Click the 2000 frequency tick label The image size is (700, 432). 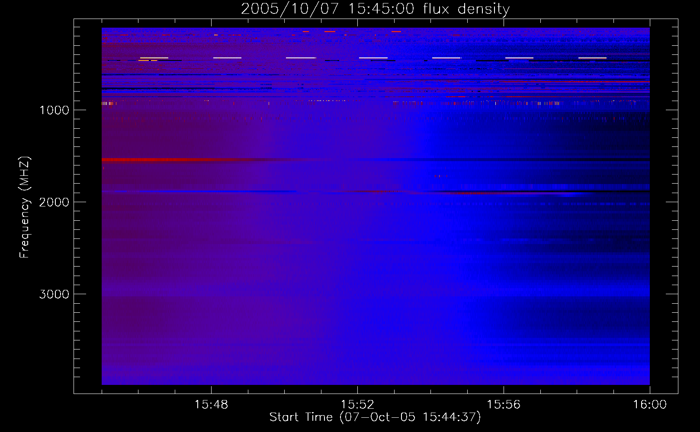tap(54, 202)
